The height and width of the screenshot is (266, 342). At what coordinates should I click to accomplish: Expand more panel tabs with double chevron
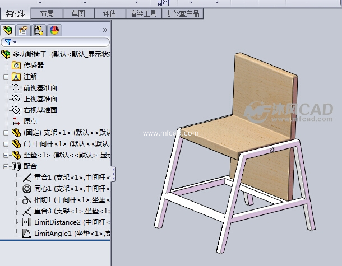pos(105,30)
